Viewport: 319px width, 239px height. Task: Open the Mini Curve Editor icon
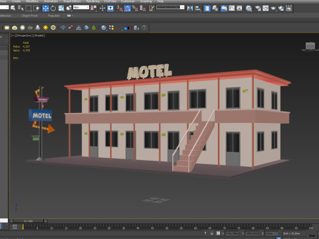(x=15, y=226)
